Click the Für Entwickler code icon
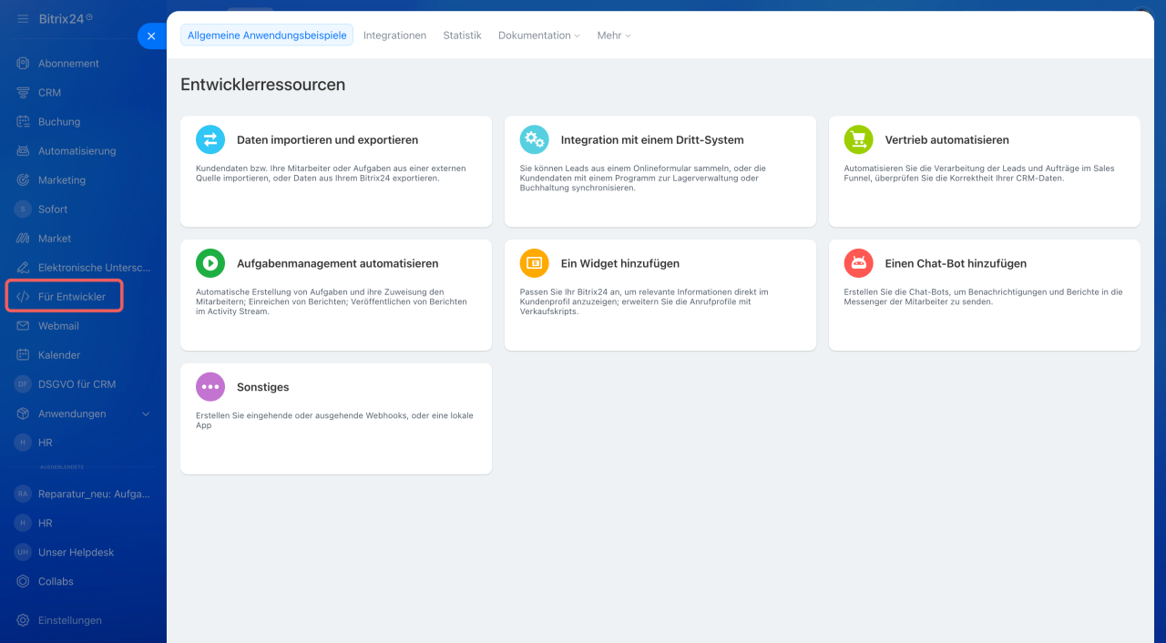Viewport: 1166px width, 643px height. (x=23, y=297)
